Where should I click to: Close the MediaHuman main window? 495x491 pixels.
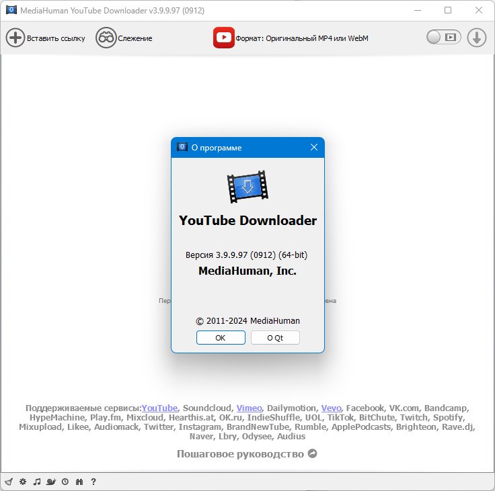click(x=479, y=10)
